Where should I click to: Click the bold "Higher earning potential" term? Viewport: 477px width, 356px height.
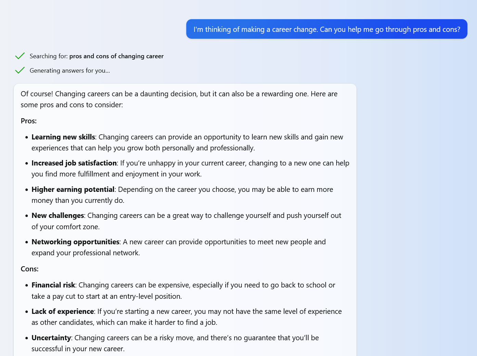[73, 189]
